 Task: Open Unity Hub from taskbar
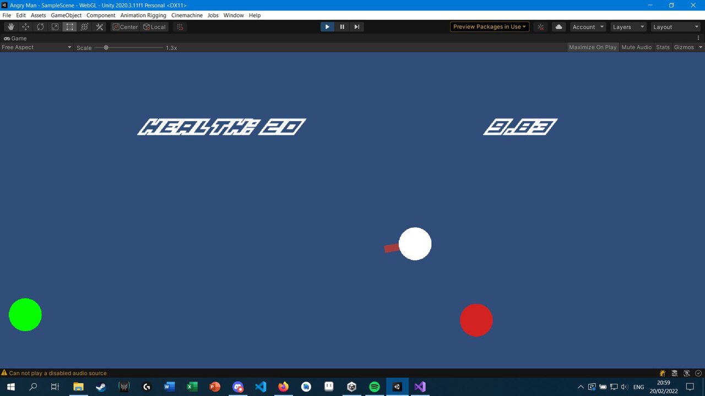pyautogui.click(x=351, y=387)
